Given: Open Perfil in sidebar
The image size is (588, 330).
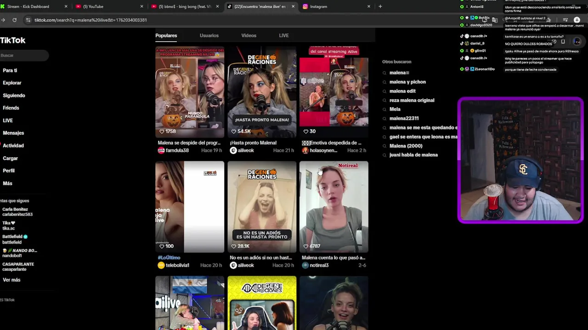Looking at the screenshot, I should 9,170.
